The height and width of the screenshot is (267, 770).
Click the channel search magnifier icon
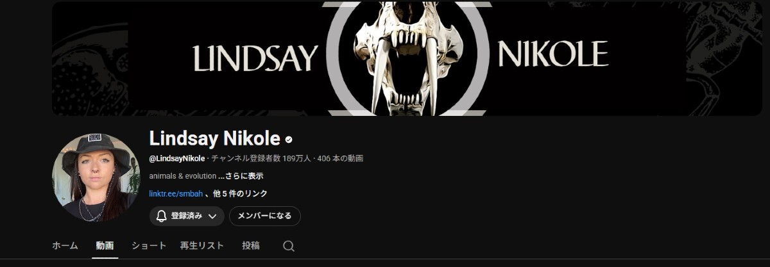click(x=289, y=246)
